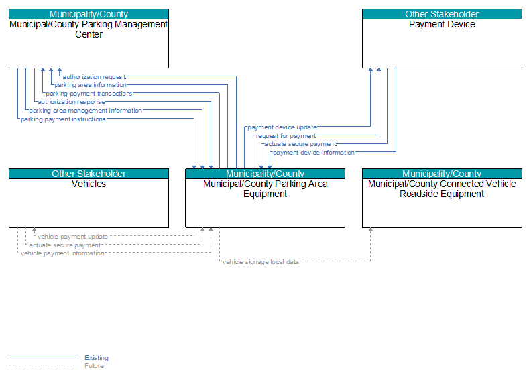This screenshot has height=378, width=529.
Task: Click blue 'actuate secure payment' Payment Device label
Action: pyautogui.click(x=300, y=144)
